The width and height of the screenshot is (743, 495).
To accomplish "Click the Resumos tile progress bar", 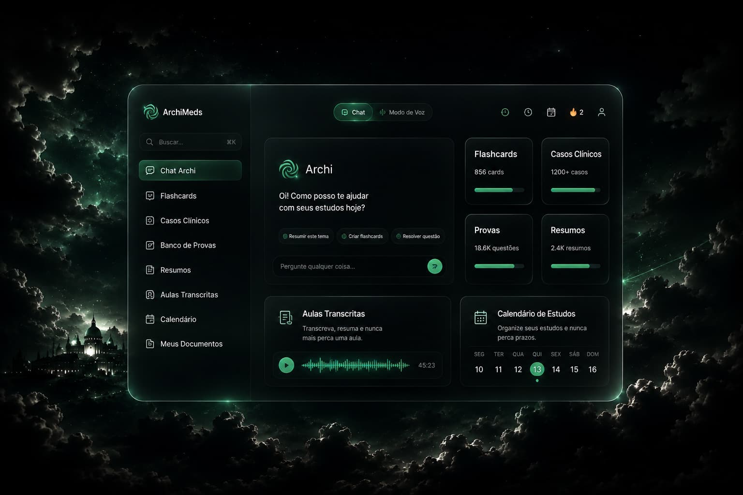I will [576, 266].
